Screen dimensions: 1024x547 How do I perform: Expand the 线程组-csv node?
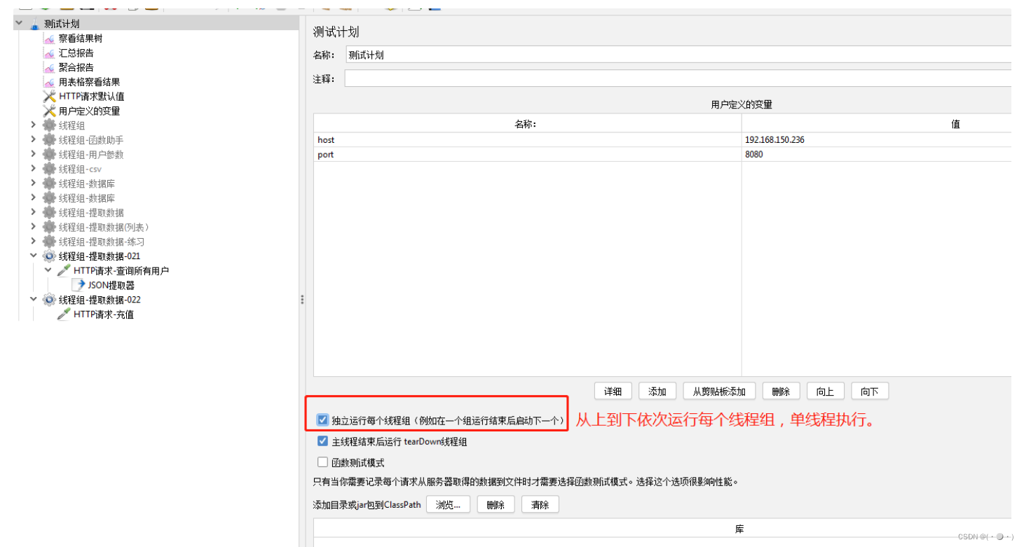[33, 168]
